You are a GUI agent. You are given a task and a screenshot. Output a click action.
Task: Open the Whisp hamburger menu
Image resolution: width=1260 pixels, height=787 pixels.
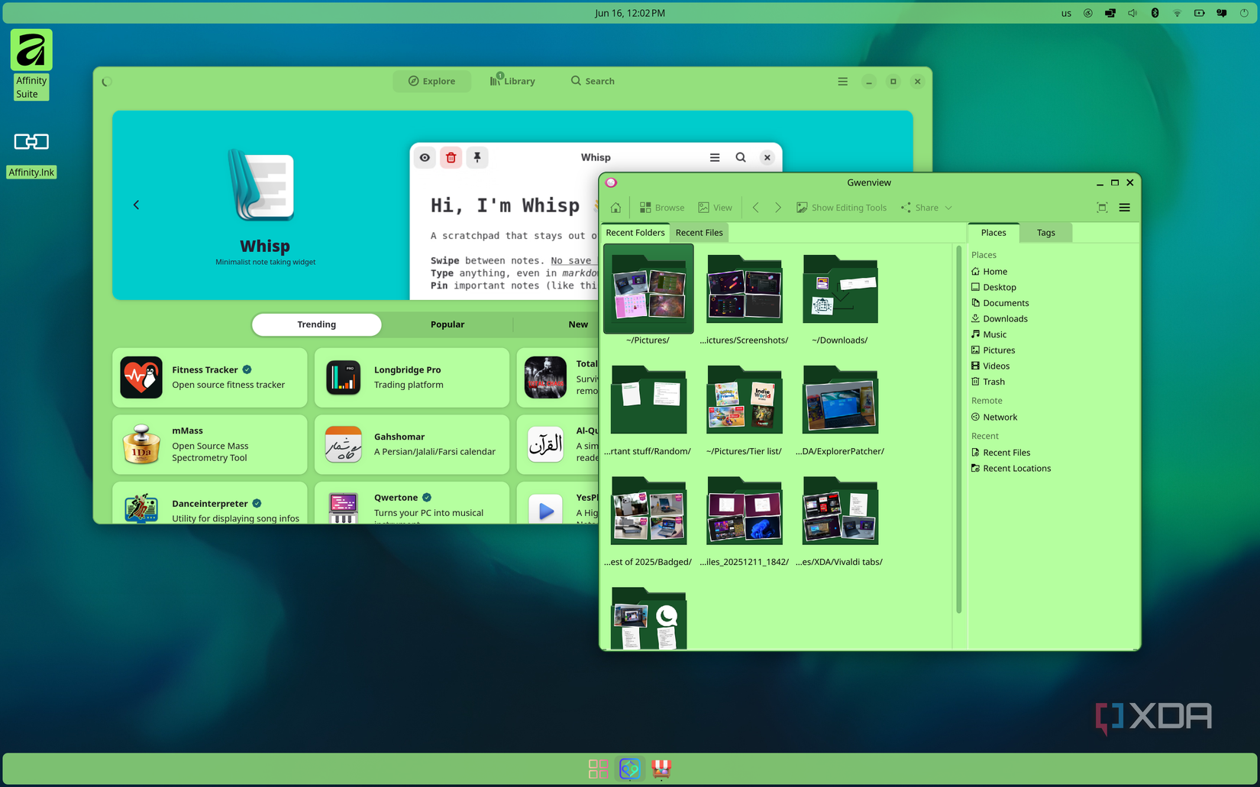click(715, 158)
